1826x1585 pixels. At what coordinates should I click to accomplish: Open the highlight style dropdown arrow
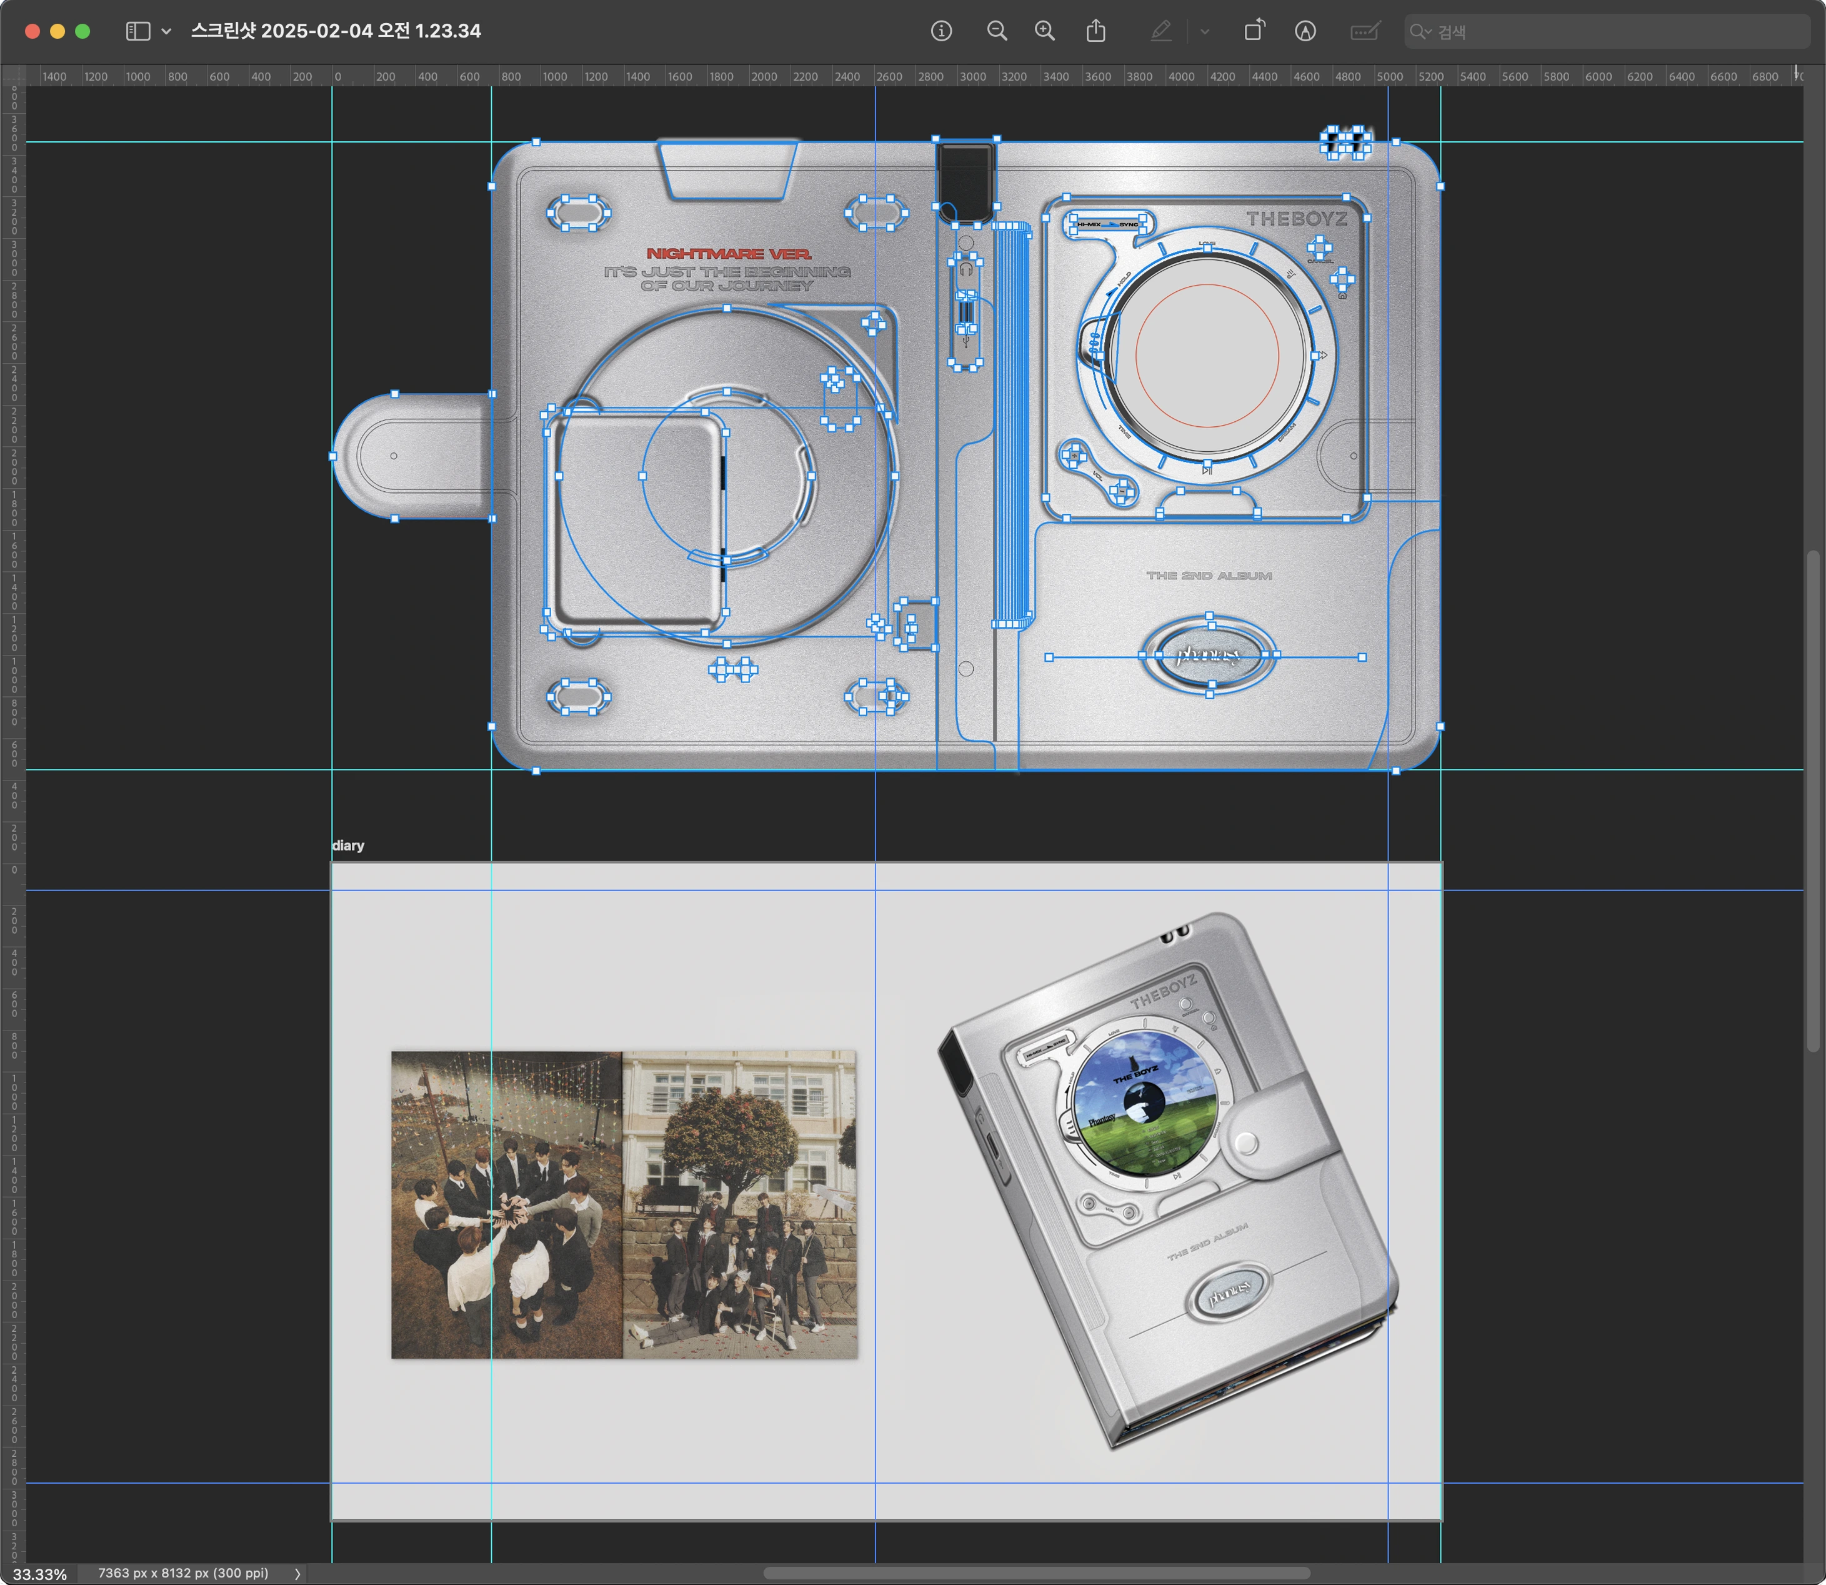point(1204,32)
